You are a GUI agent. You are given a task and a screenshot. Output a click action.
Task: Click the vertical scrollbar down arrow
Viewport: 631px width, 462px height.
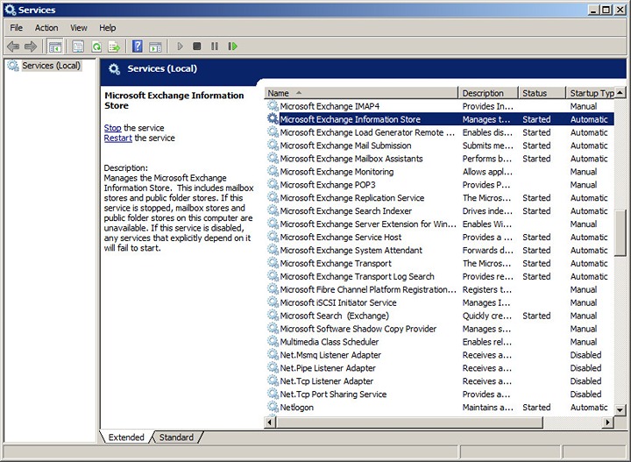click(620, 409)
